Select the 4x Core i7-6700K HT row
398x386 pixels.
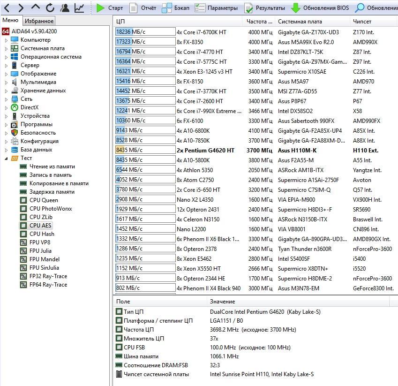pyautogui.click(x=255, y=32)
